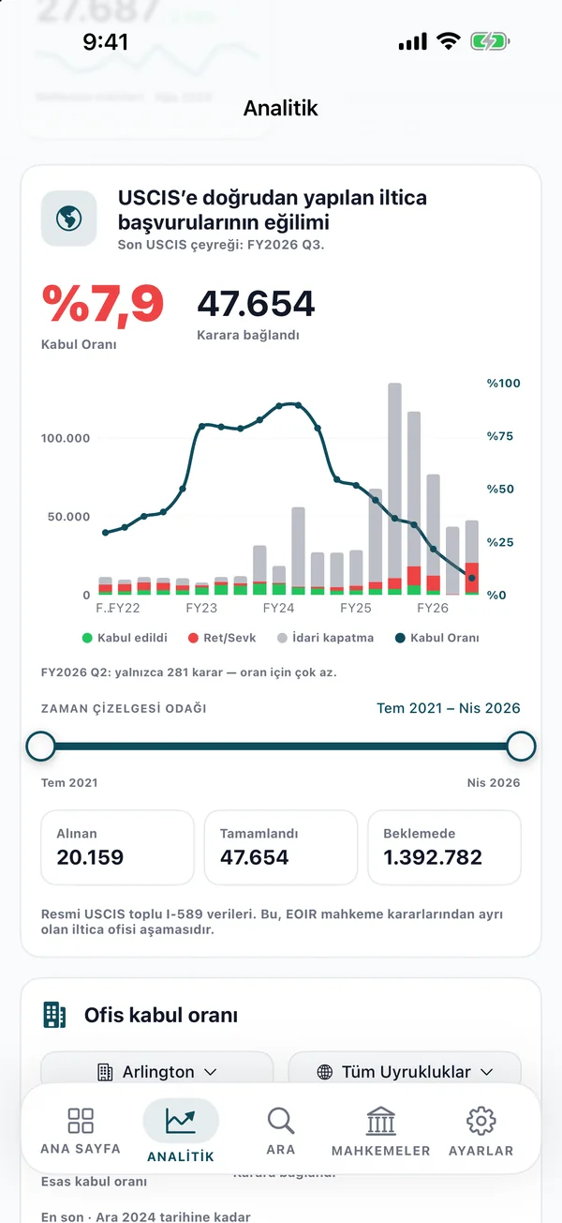This screenshot has width=562, height=1223.
Task: Tap the FY25 axis label
Action: [356, 609]
